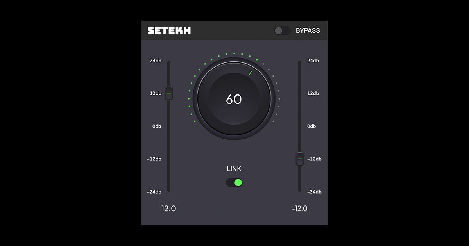Click the grey BYPASS toggle circle
The height and width of the screenshot is (246, 469).
(x=278, y=30)
